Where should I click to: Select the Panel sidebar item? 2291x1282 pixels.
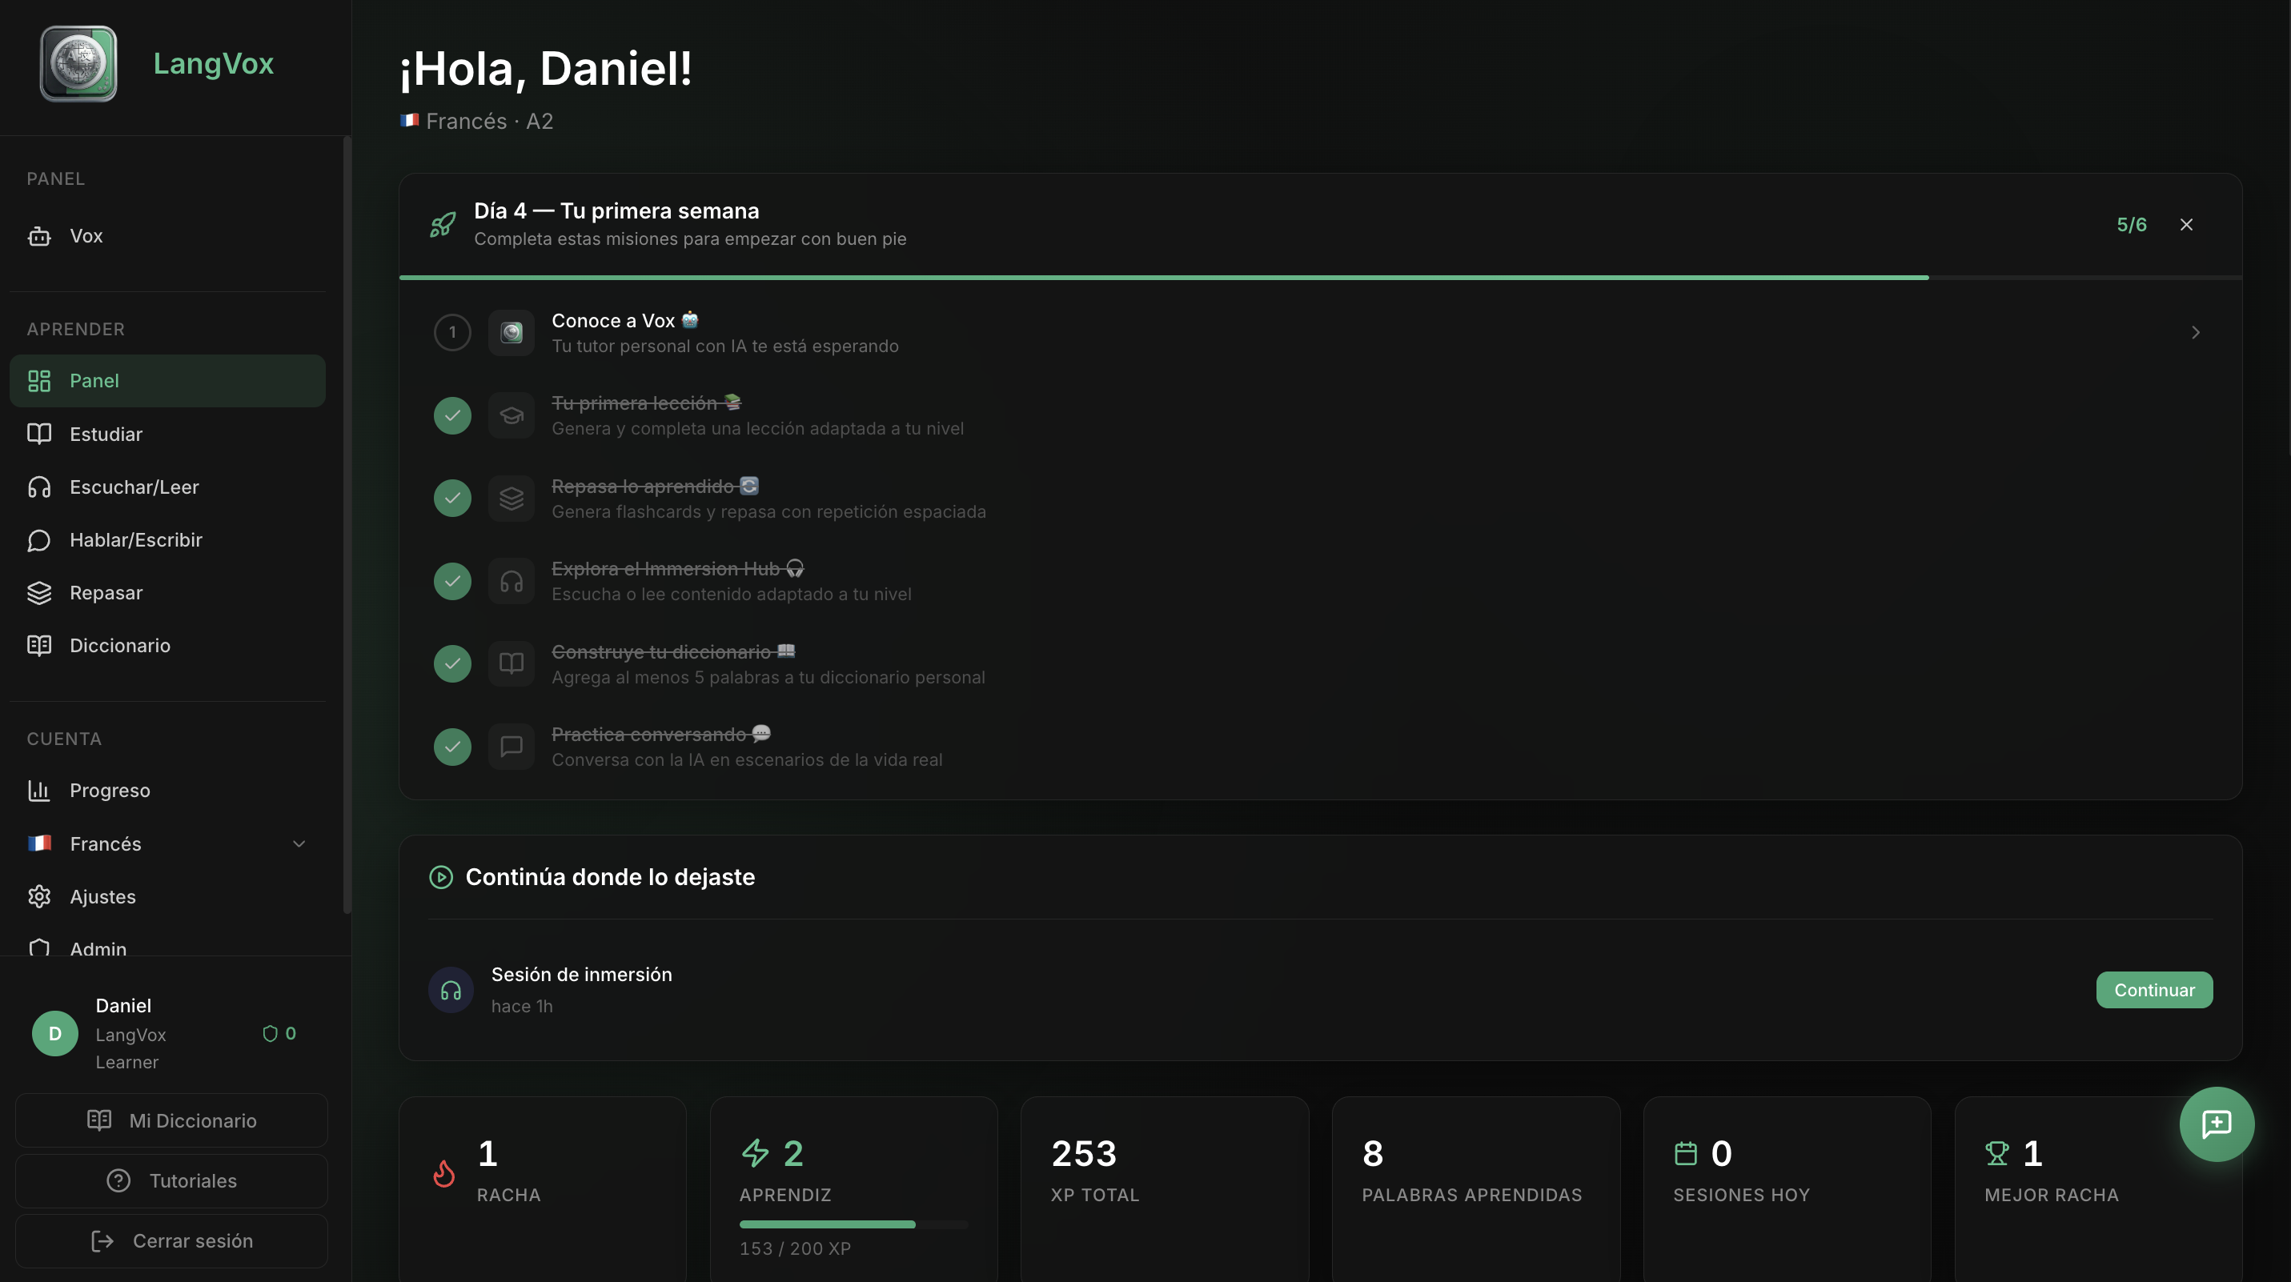click(x=167, y=380)
